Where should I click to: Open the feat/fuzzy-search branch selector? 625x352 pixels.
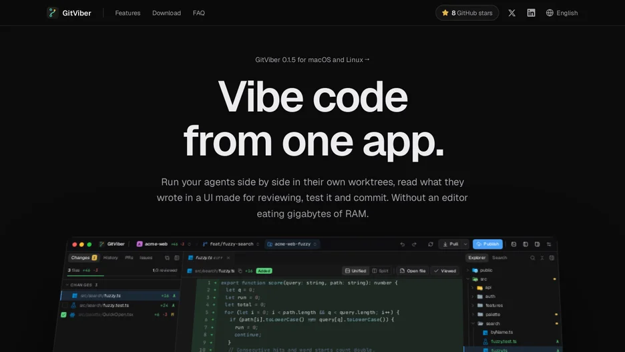click(231, 244)
